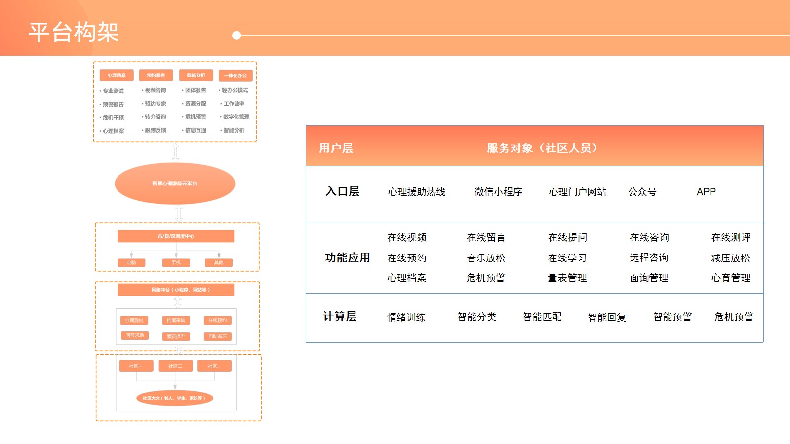Viewport: 790px width, 444px height.
Task: Select the '智慧心理服务云平台' ellipse
Action: [x=175, y=184]
